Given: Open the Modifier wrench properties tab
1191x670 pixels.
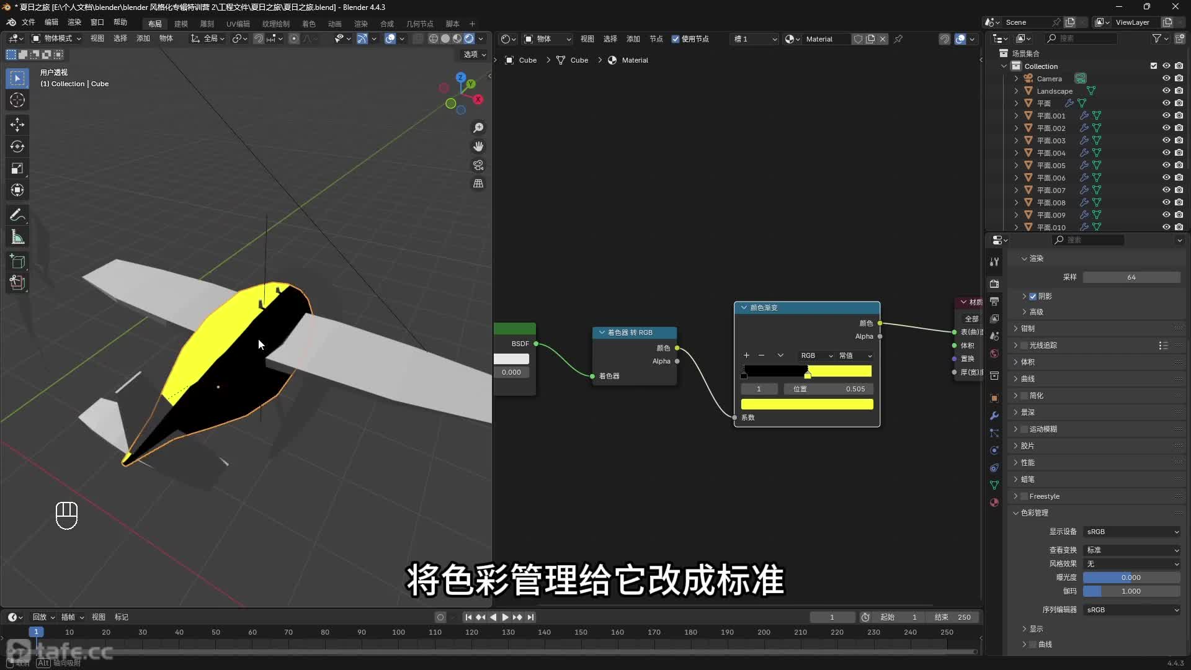Looking at the screenshot, I should coord(994,416).
